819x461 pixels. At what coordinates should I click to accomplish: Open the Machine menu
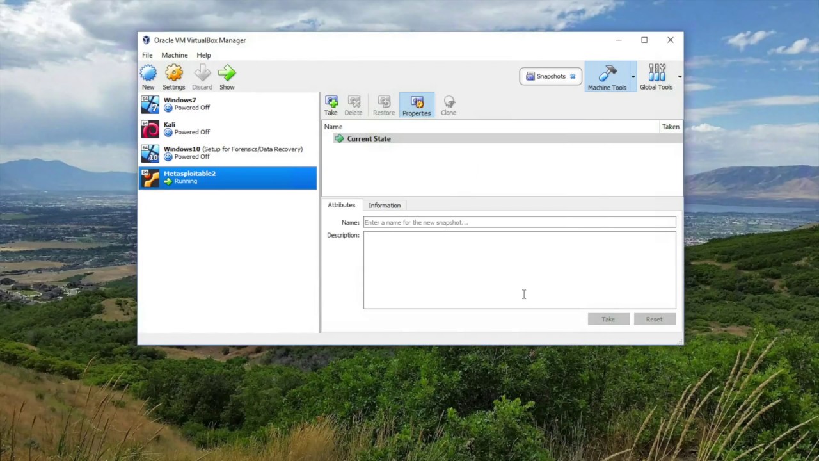[175, 55]
